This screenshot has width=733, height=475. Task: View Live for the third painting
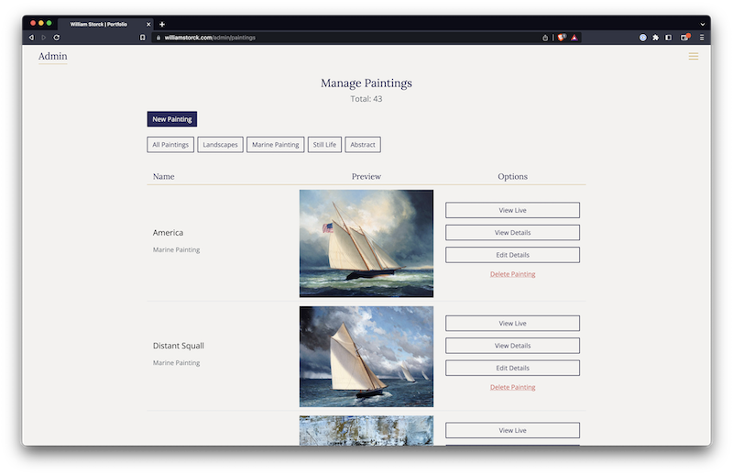click(x=512, y=431)
